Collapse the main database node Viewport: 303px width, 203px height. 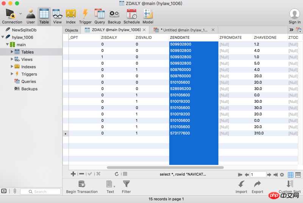pyautogui.click(x=7, y=44)
